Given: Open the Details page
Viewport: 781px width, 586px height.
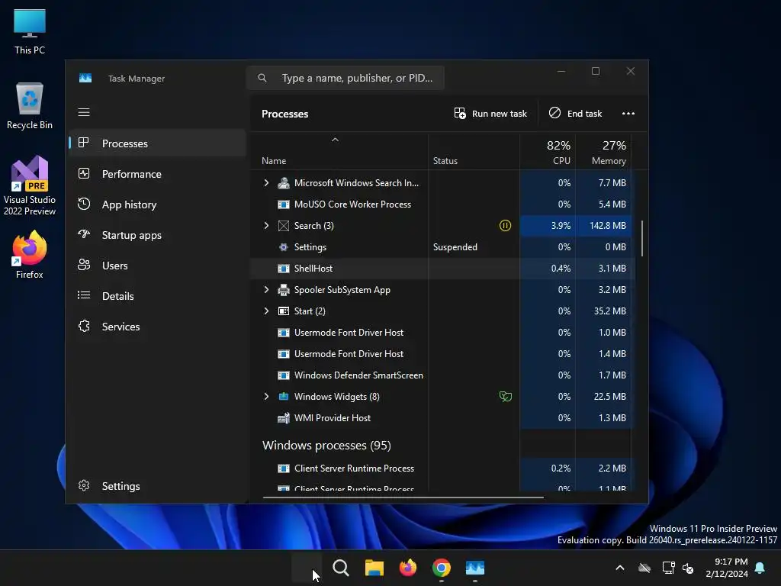Looking at the screenshot, I should 157,296.
